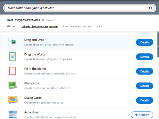Select the Fill in the Blanks title
This screenshot has width=159, height=119.
tap(35, 69)
